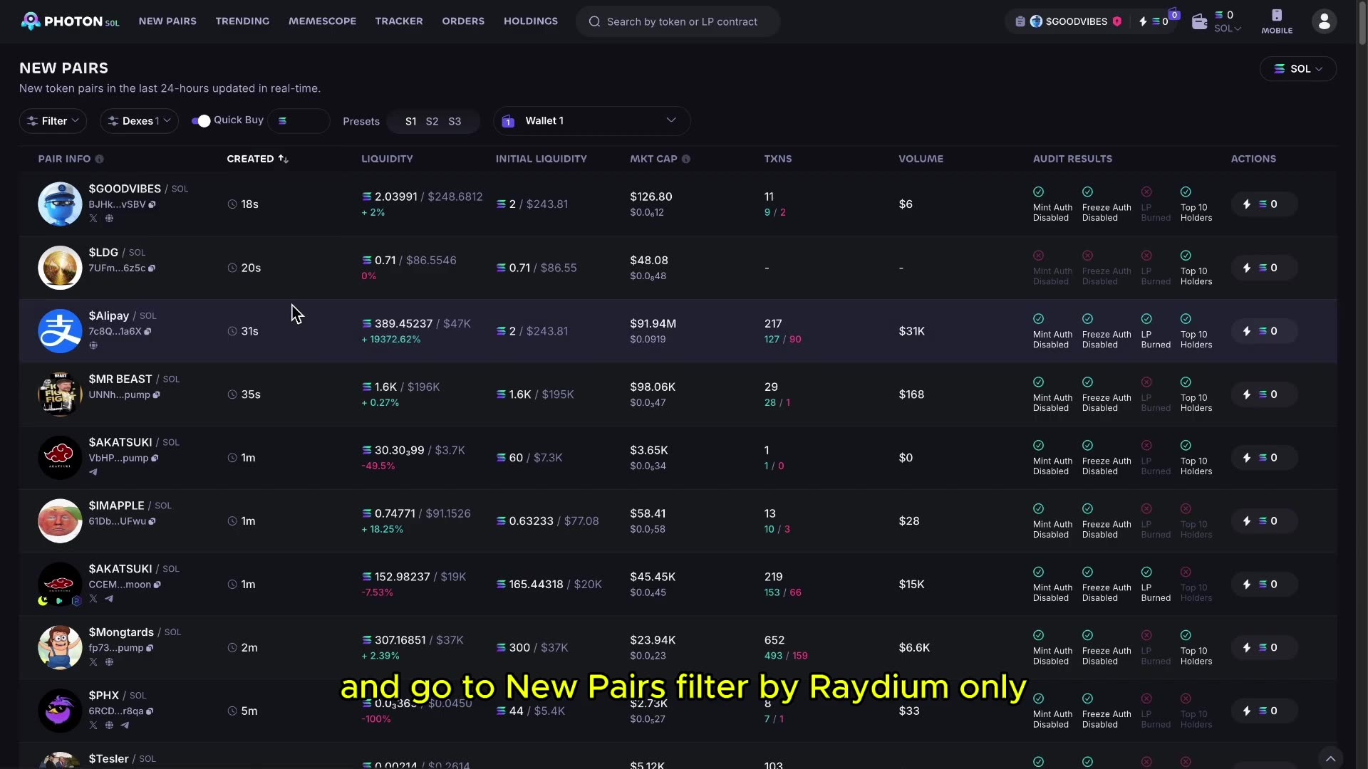This screenshot has width=1368, height=769.
Task: Go to the Trending tab
Action: point(242,21)
